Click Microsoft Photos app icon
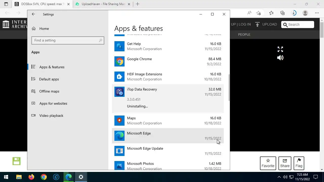324x182 pixels. tap(119, 165)
